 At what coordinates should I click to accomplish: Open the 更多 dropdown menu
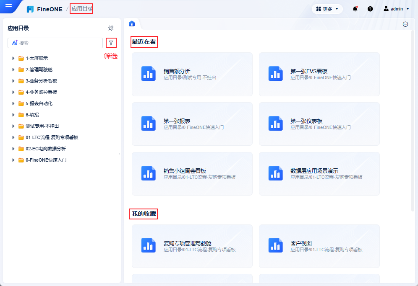pos(327,9)
